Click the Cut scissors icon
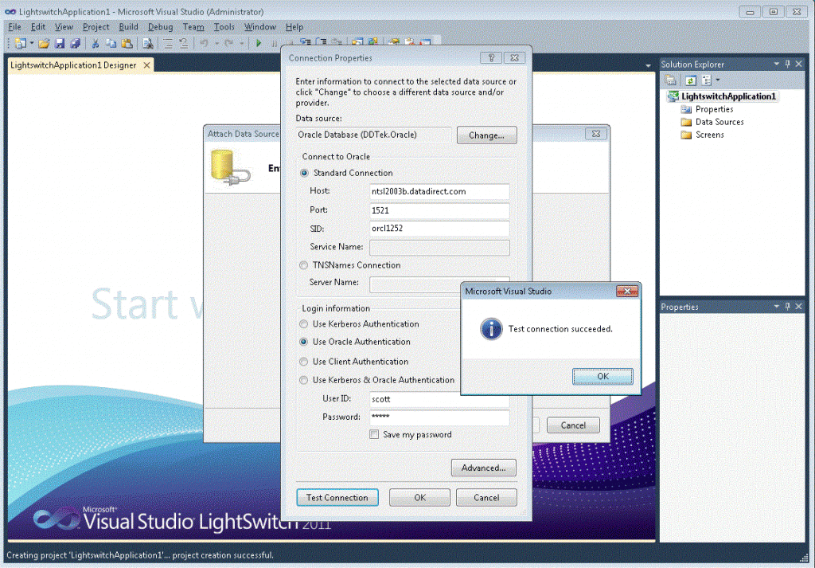Image resolution: width=815 pixels, height=568 pixels. (x=96, y=43)
